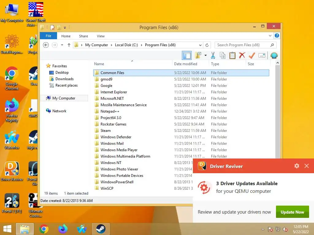This screenshot has width=314, height=235.
Task: Close the Driver Reviver notification
Action: click(306, 166)
